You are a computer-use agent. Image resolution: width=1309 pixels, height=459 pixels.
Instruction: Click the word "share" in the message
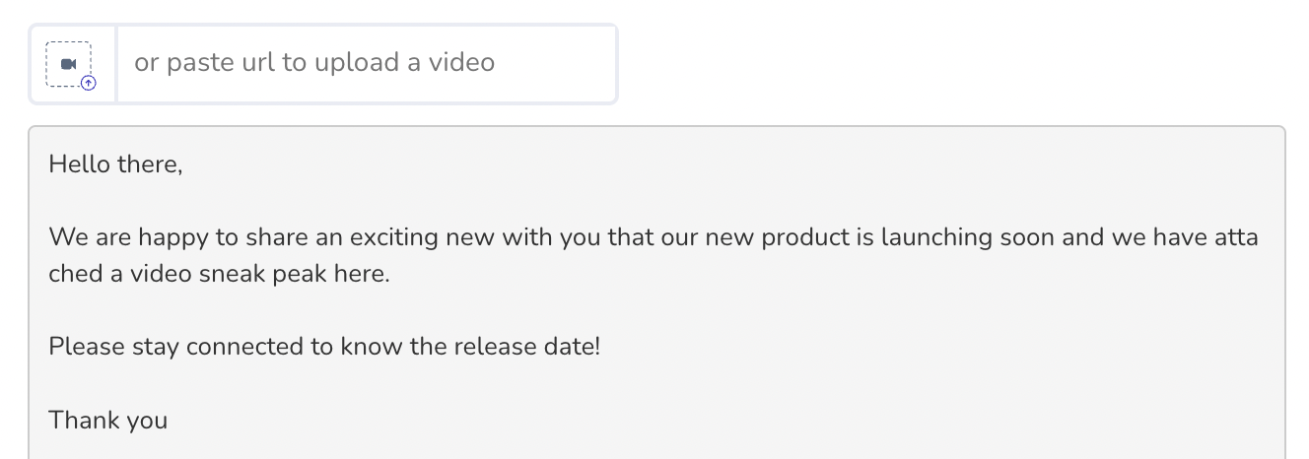[256, 237]
